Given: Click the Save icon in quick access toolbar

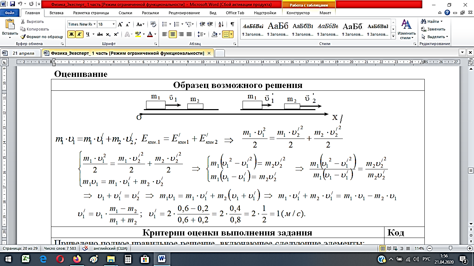Looking at the screenshot, I should (12, 5).
